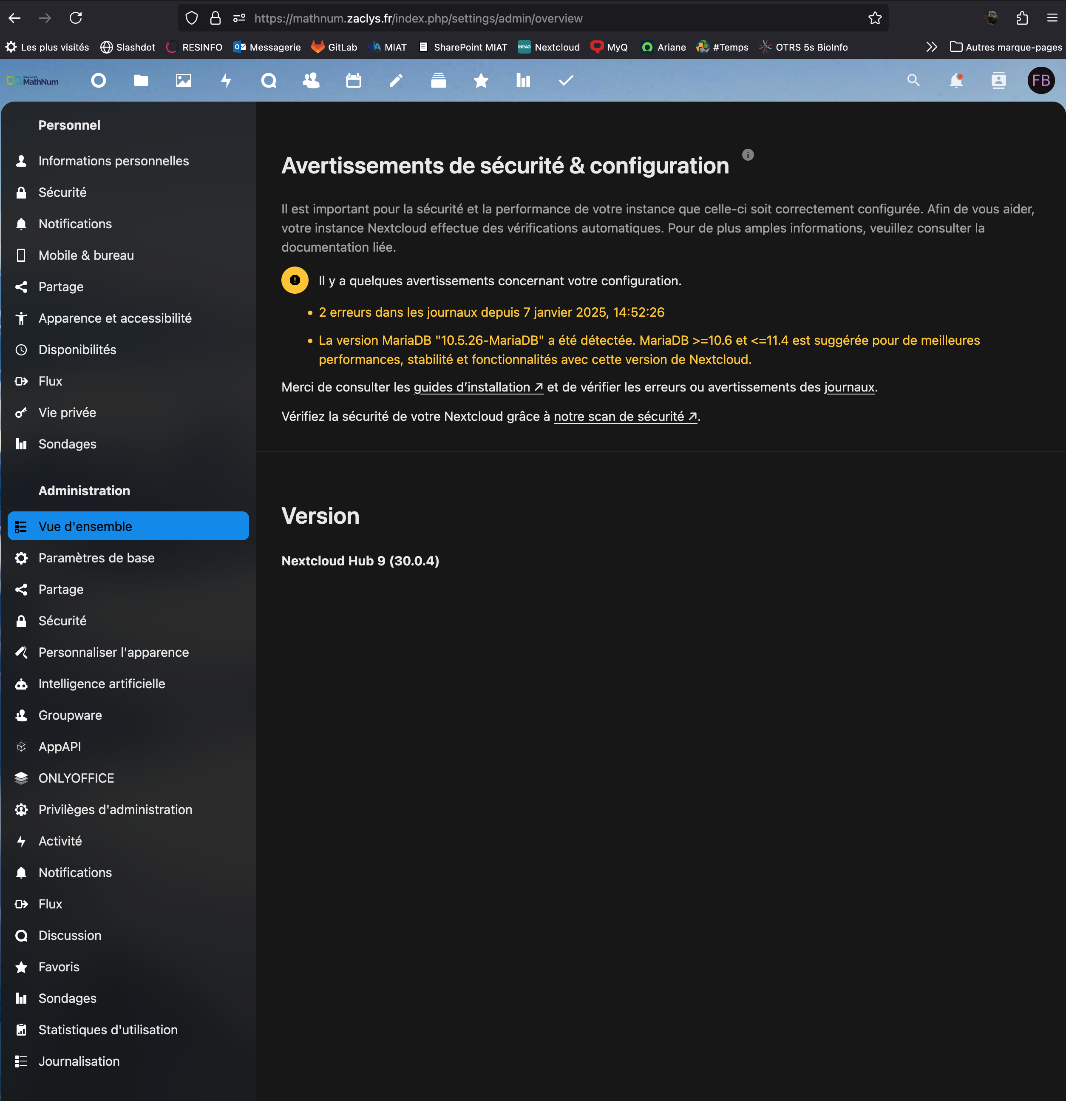The image size is (1066, 1101).
Task: Open the FB user avatar menu
Action: (x=1041, y=81)
